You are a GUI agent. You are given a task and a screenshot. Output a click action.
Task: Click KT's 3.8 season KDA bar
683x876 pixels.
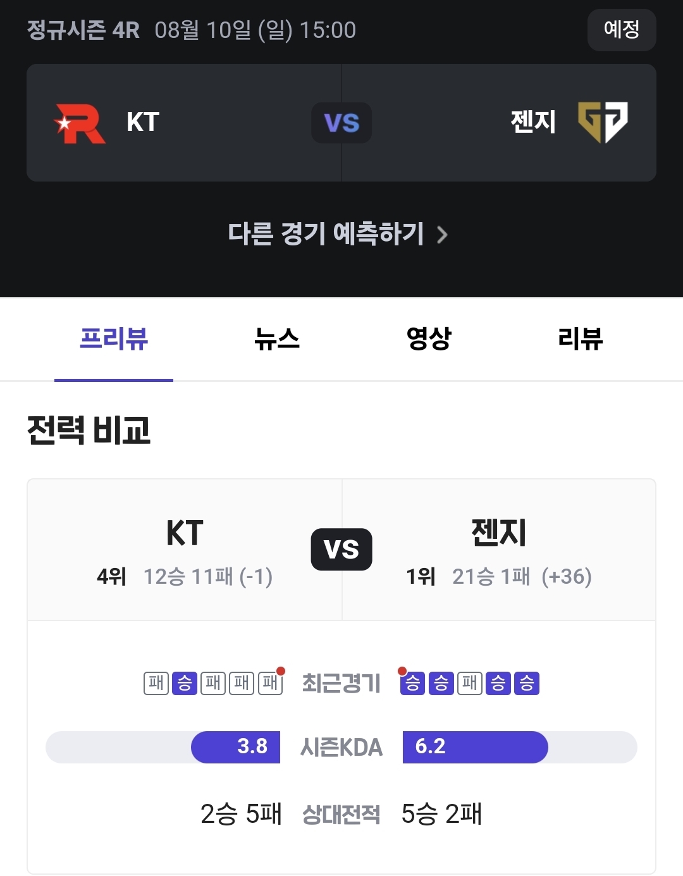click(235, 747)
